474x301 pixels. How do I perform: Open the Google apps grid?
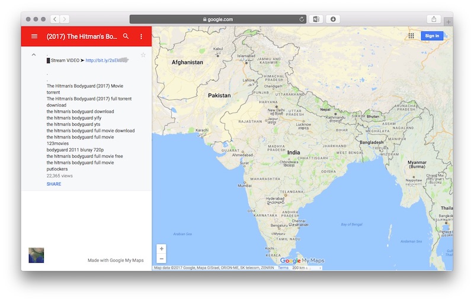pyautogui.click(x=411, y=36)
